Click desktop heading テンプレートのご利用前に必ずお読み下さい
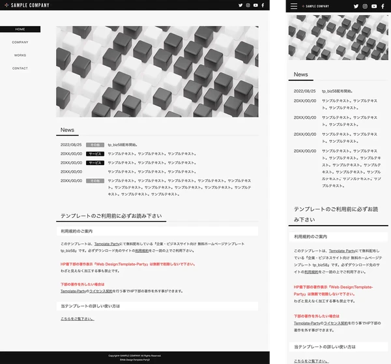This screenshot has height=364, width=391. (111, 216)
